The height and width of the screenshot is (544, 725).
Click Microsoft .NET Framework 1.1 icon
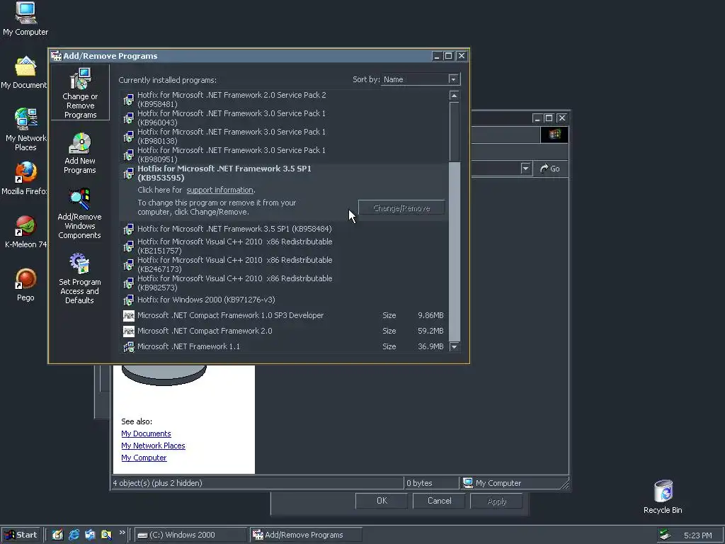click(x=129, y=346)
